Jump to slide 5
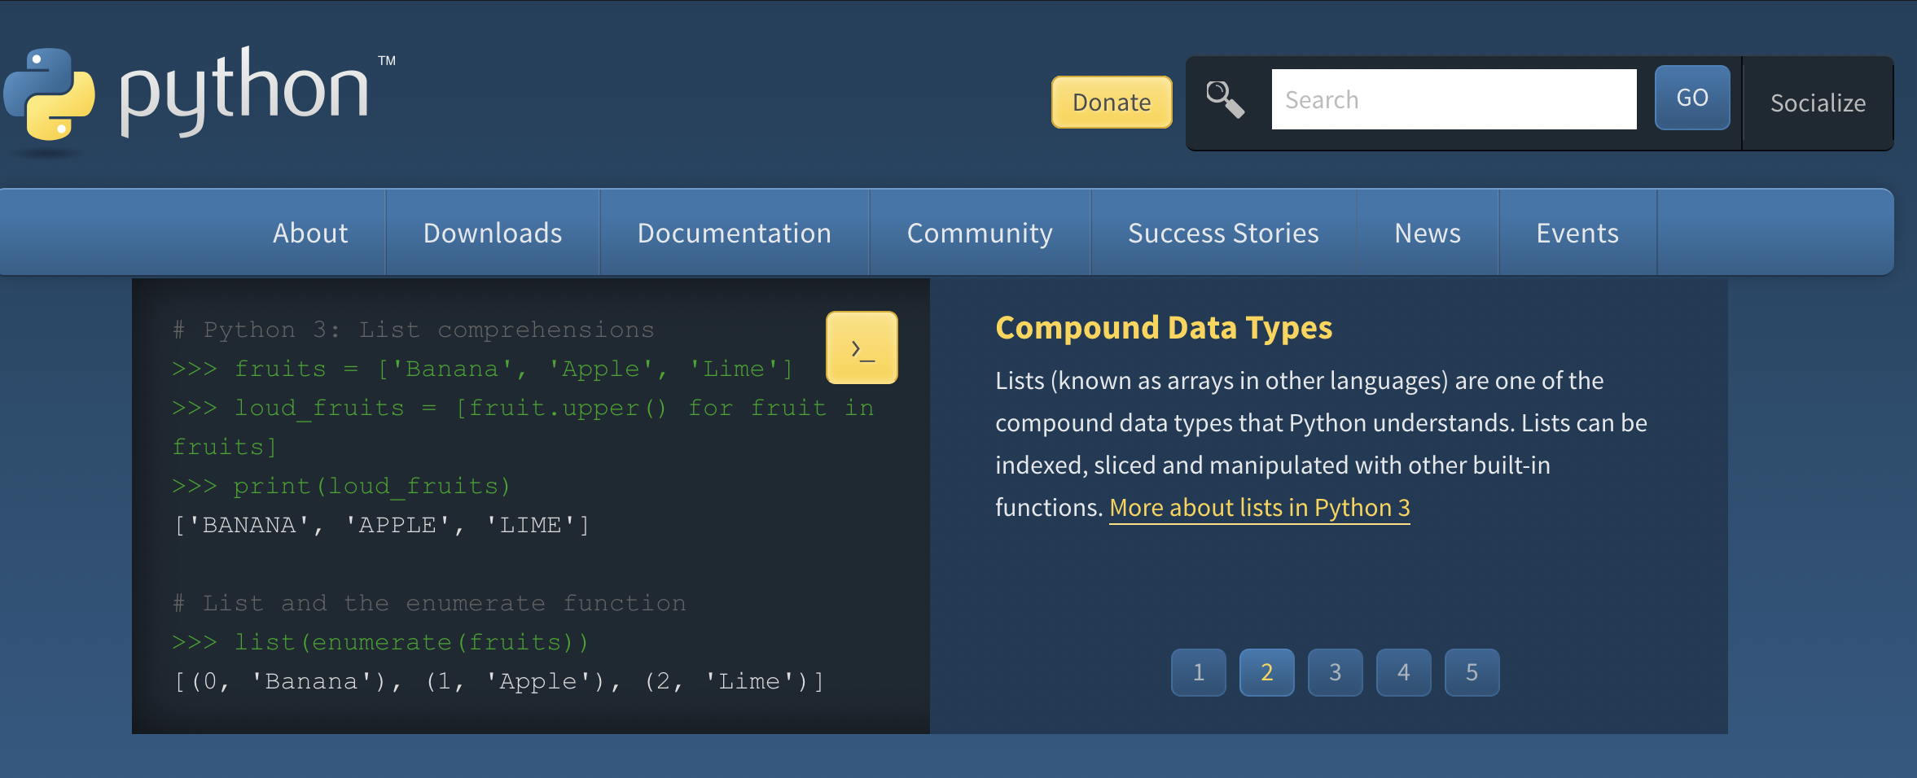This screenshot has width=1917, height=778. [1472, 672]
